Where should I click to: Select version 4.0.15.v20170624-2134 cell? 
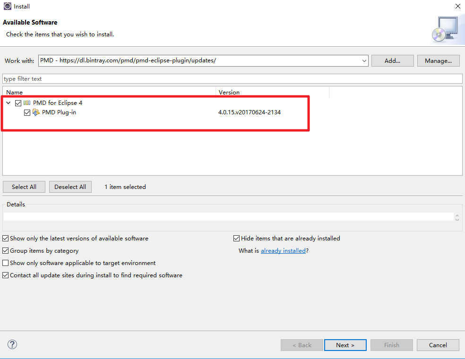point(250,112)
